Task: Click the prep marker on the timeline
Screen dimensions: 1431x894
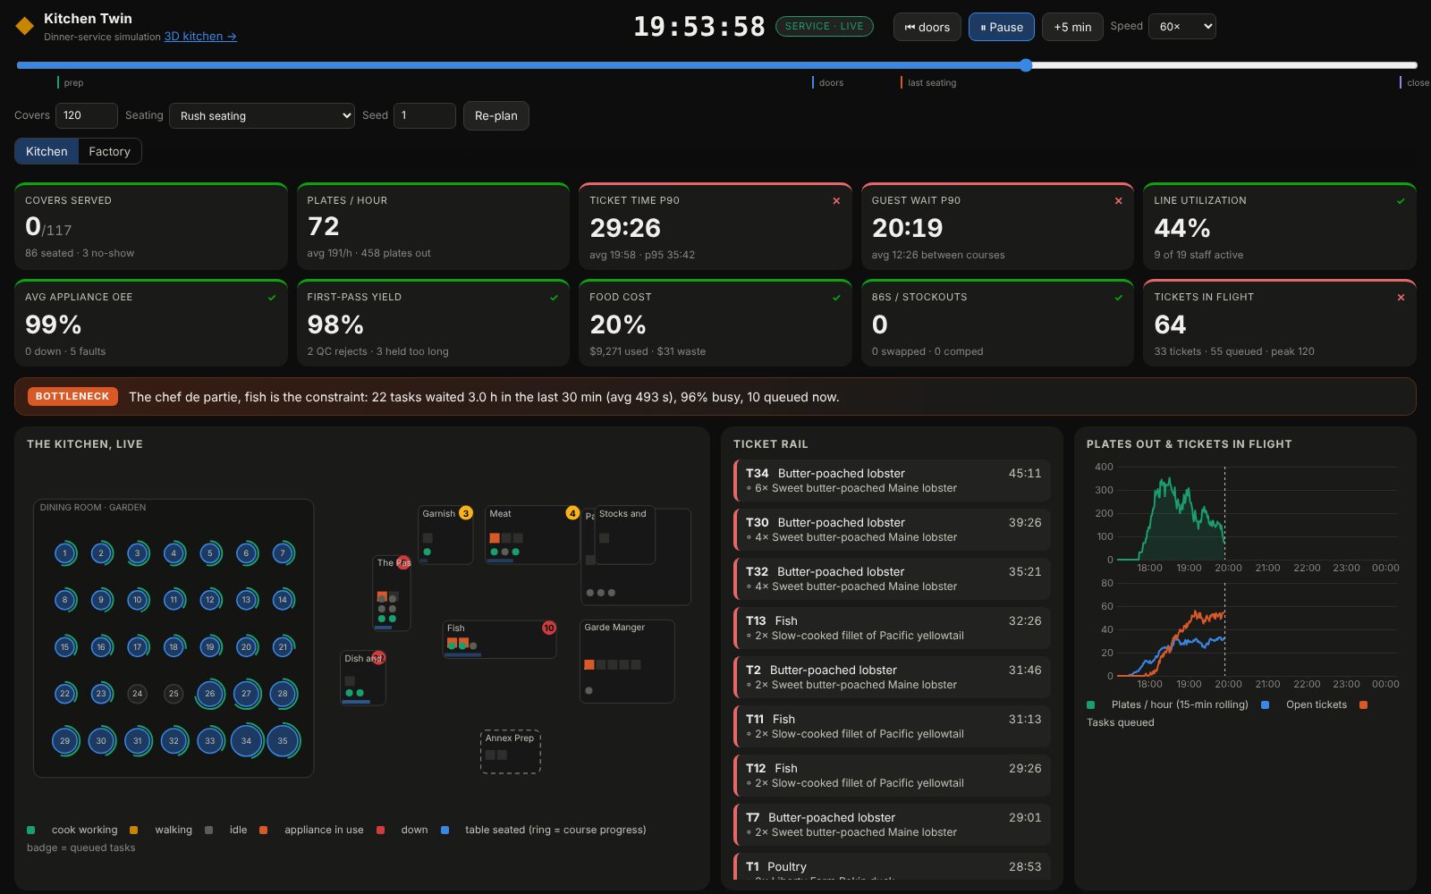Action: [x=72, y=82]
